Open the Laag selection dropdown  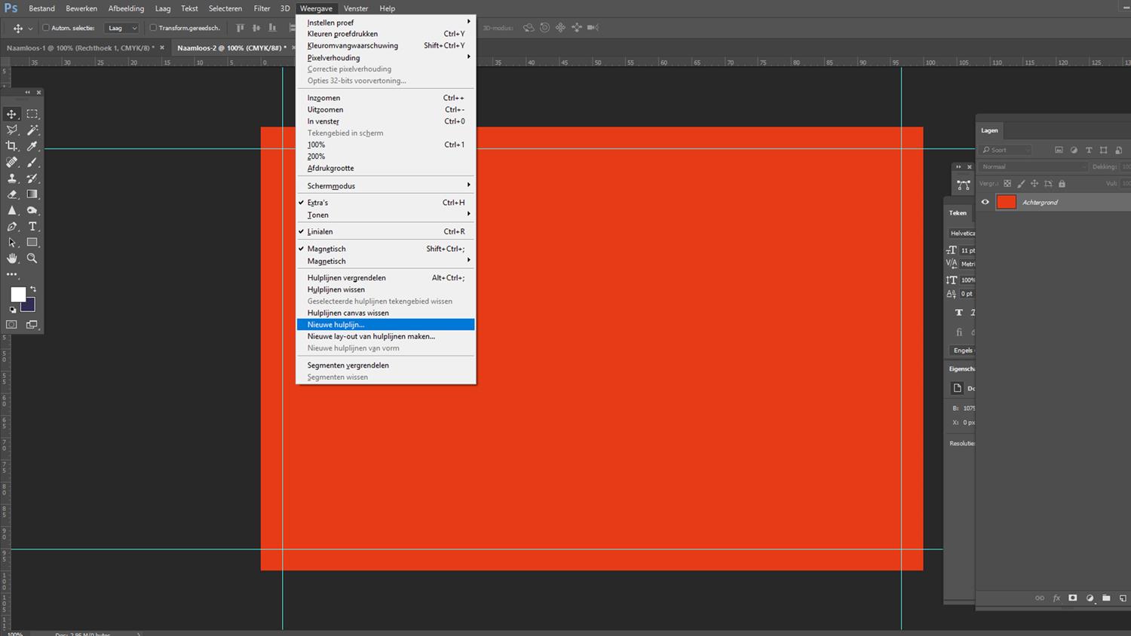coord(122,28)
